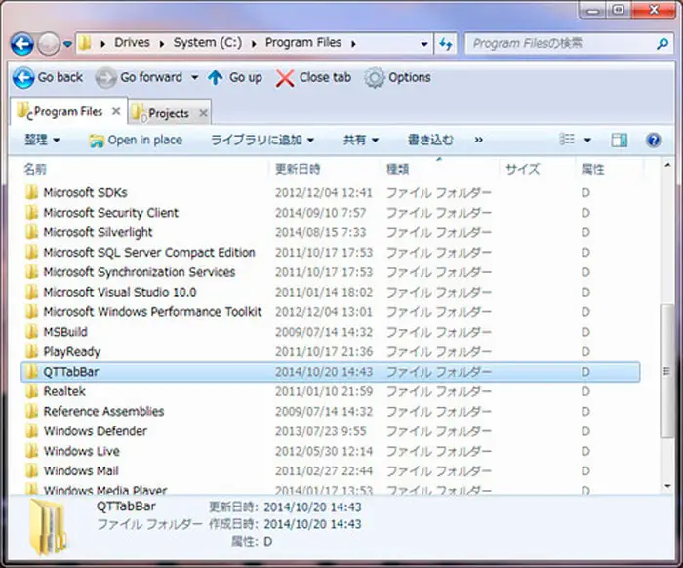Select Program Files in address breadcrumb
Viewport: 683px width, 568px height.
click(303, 43)
